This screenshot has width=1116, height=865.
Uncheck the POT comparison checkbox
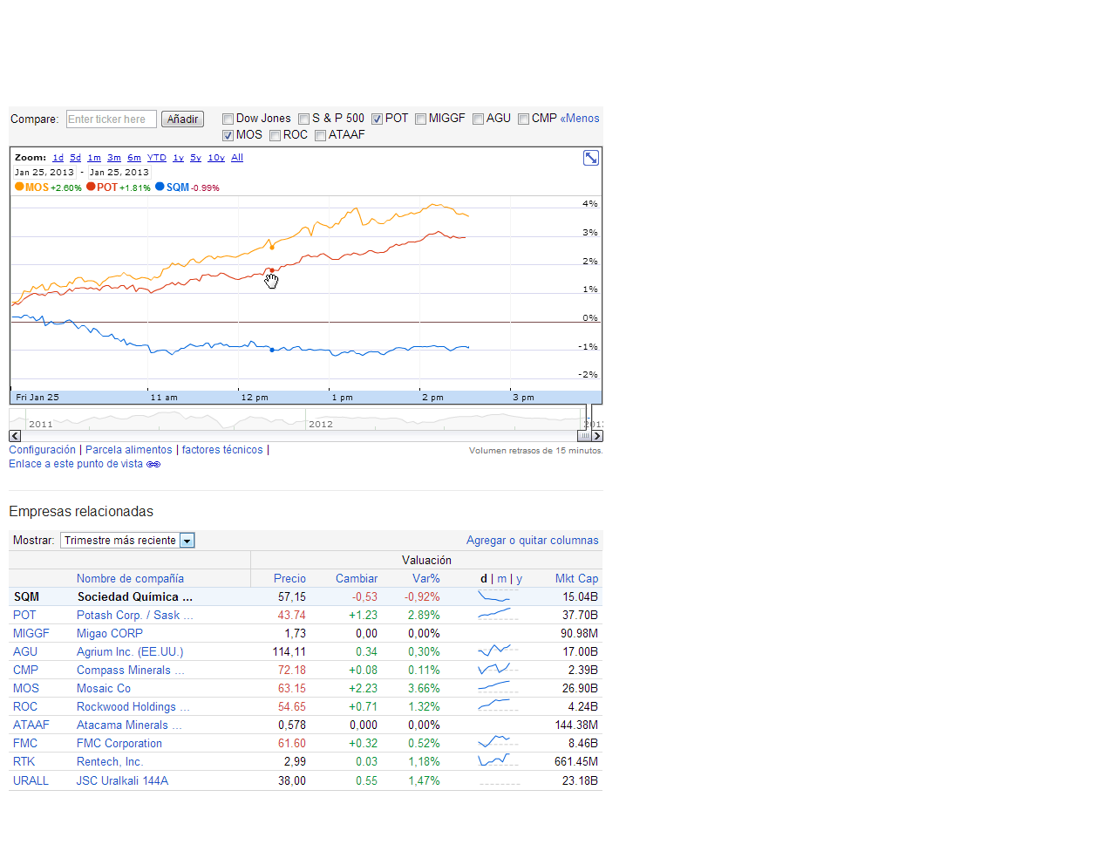pos(377,119)
